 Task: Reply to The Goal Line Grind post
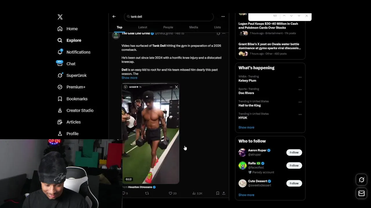click(125, 193)
